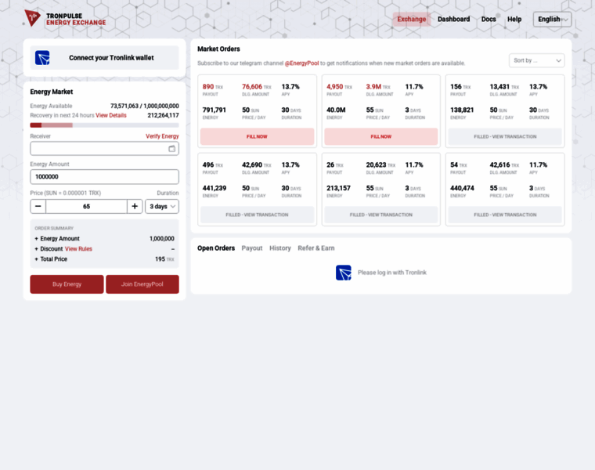This screenshot has width=595, height=470.
Task: Click the energy available progress bar
Action: tap(104, 125)
